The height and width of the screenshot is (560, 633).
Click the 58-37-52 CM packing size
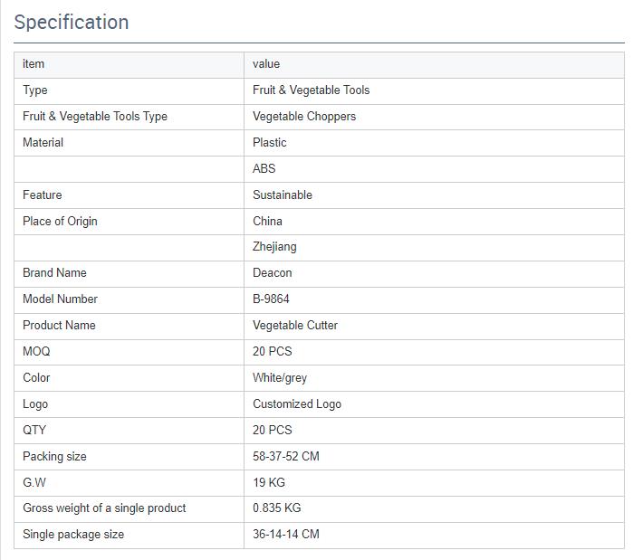(x=286, y=456)
